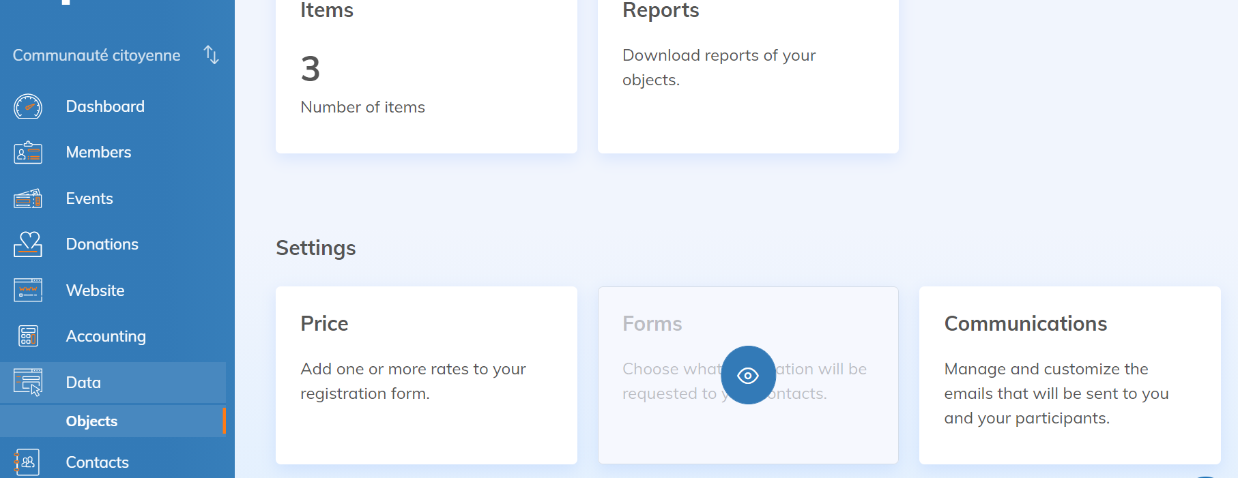Open the Communications settings card
This screenshot has width=1238, height=478.
(1069, 375)
